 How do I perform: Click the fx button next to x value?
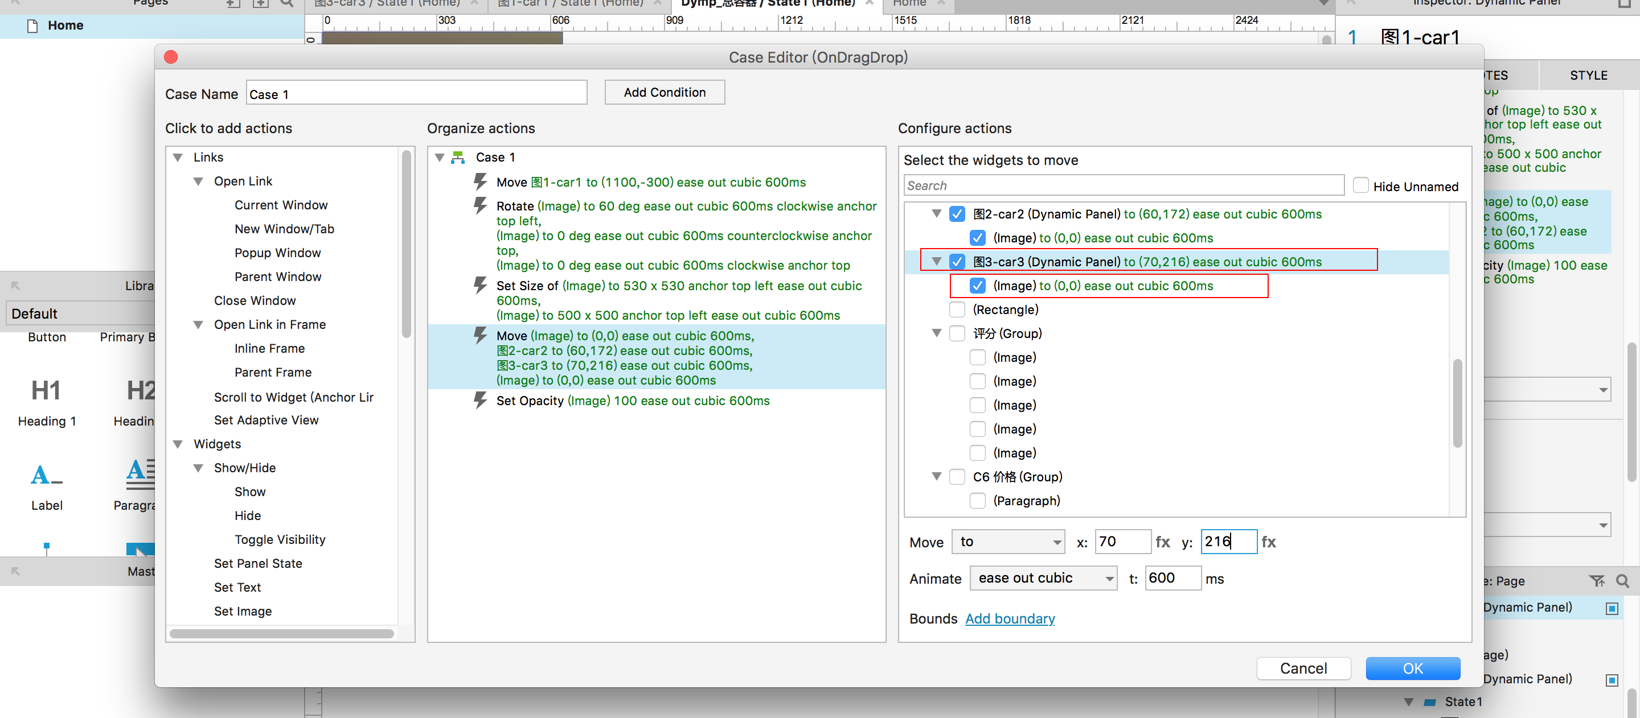coord(1162,542)
